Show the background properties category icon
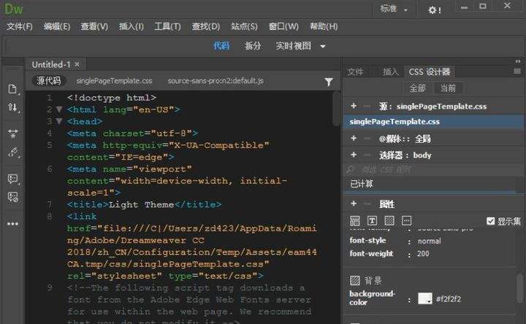Viewport: 526px width, 324px height. point(389,220)
